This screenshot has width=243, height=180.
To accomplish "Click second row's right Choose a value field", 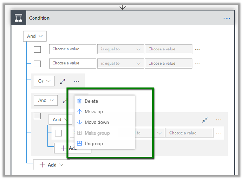I will pos(168,64).
